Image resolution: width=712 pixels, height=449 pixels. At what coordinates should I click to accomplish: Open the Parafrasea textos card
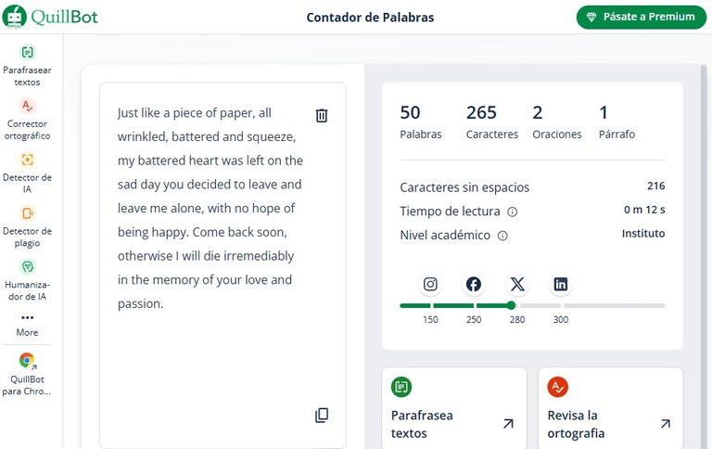[454, 408]
